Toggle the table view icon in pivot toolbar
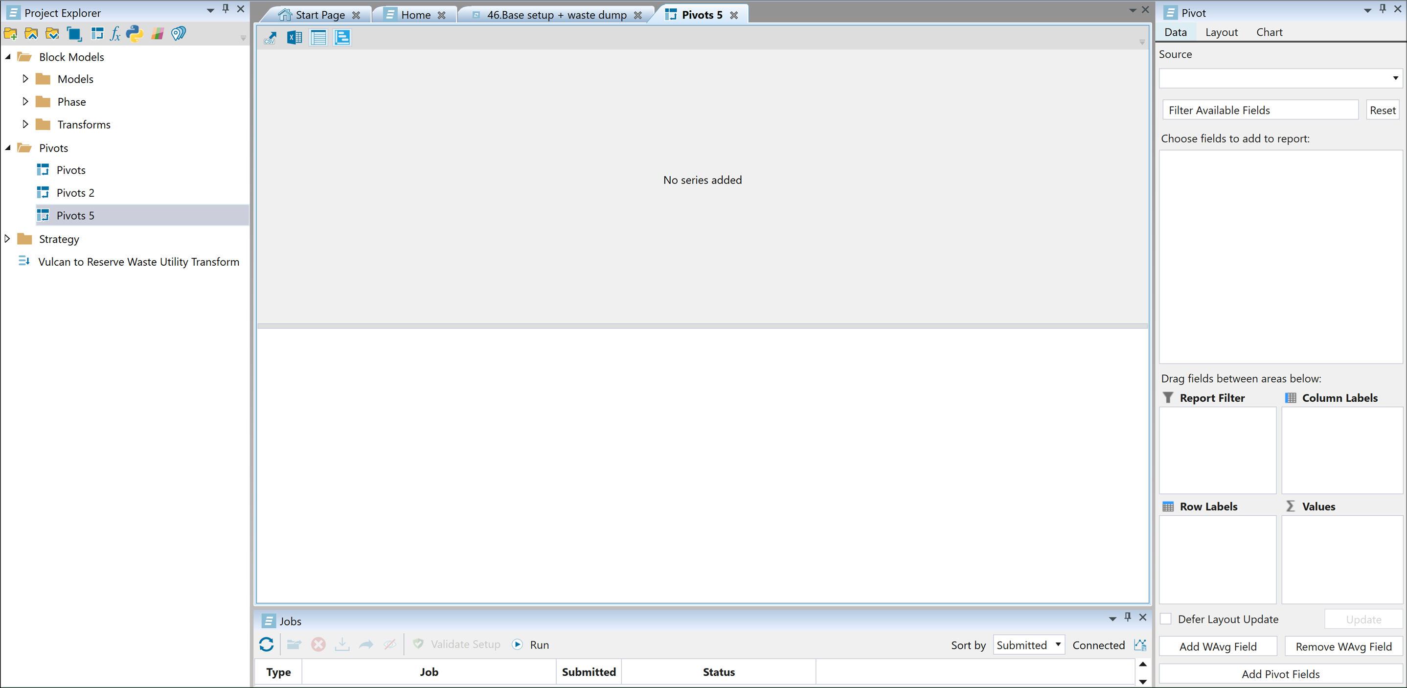 pos(318,38)
